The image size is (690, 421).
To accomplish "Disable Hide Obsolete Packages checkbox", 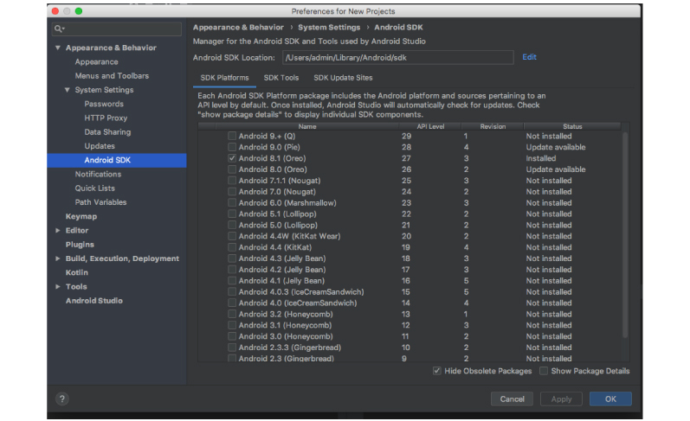I will tap(437, 371).
